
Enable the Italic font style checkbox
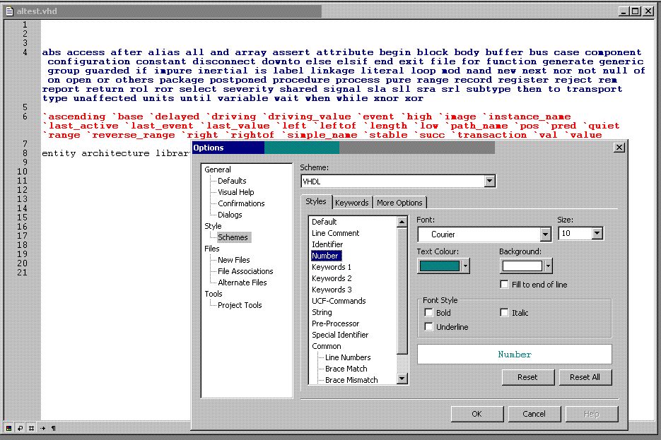pyautogui.click(x=504, y=312)
